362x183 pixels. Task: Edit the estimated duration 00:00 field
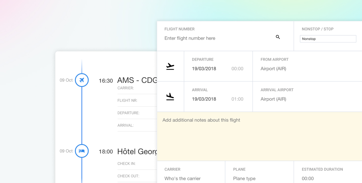point(308,178)
